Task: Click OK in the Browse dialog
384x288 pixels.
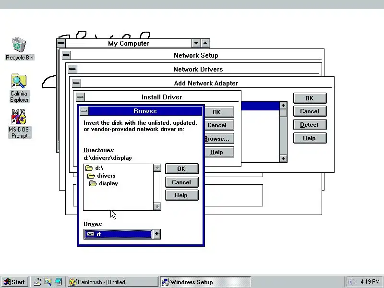Action: pos(182,169)
